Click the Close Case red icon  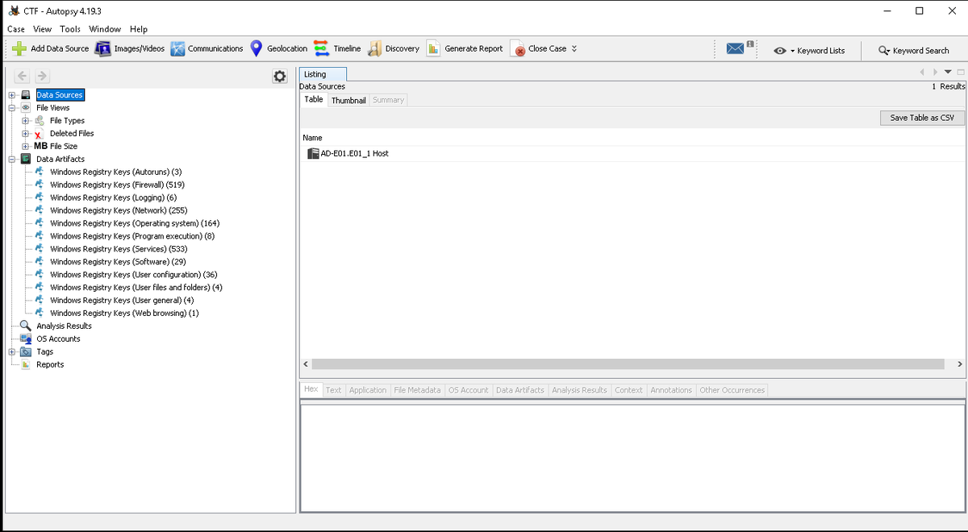517,48
